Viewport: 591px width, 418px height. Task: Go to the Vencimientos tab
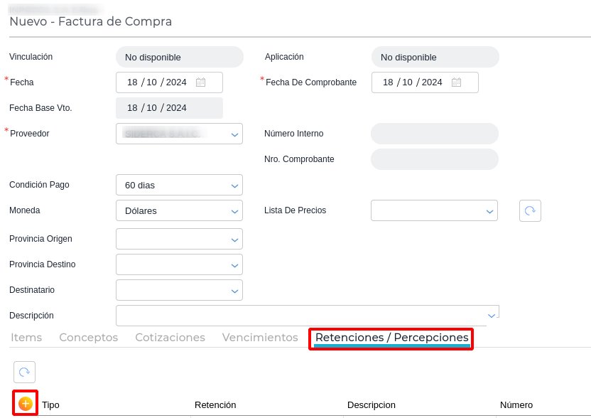[260, 338]
